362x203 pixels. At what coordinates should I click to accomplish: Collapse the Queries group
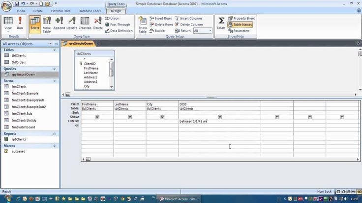click(x=55, y=69)
